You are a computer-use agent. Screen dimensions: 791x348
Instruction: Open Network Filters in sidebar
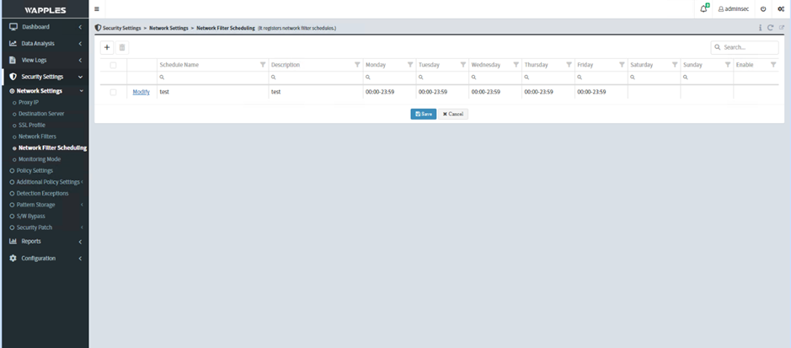37,136
